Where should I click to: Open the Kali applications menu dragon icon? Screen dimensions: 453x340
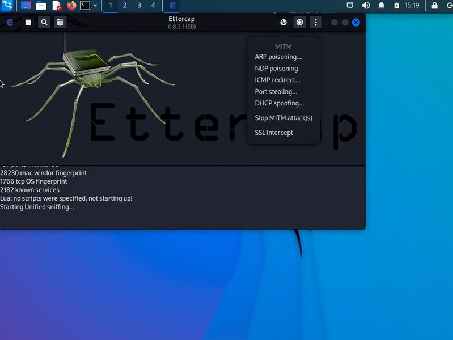[7, 6]
